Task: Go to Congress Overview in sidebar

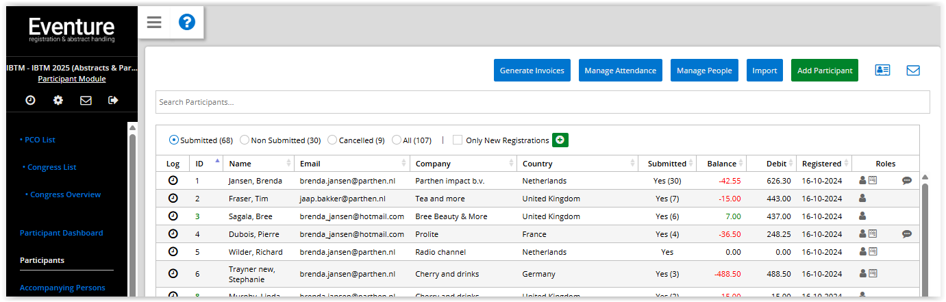Action: click(x=65, y=194)
